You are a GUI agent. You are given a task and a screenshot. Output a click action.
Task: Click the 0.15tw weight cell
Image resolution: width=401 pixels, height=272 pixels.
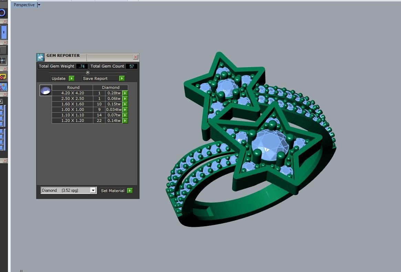(114, 104)
